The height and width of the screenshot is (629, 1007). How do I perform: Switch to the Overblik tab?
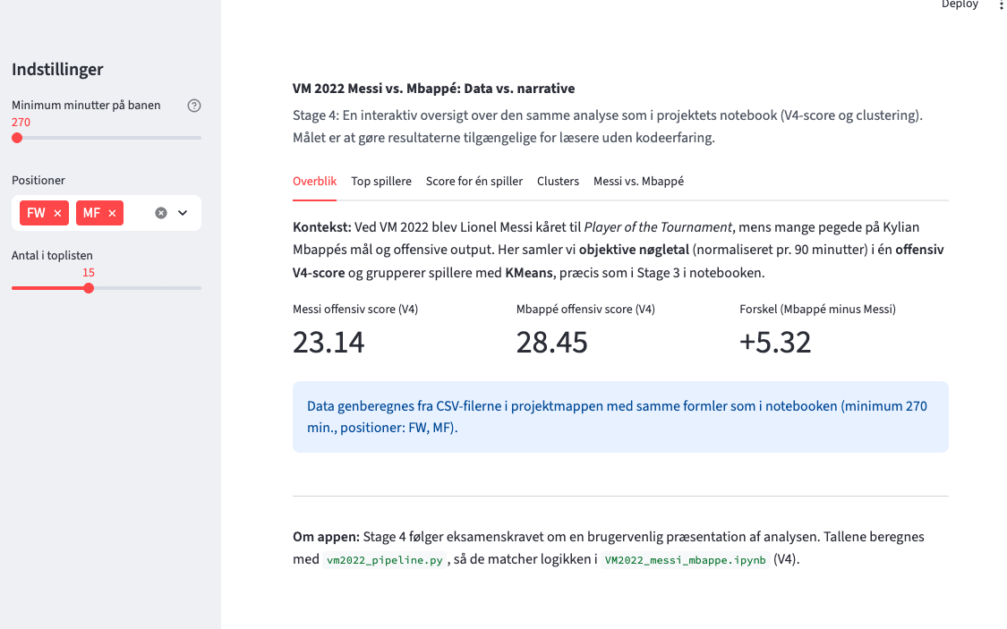(x=315, y=181)
